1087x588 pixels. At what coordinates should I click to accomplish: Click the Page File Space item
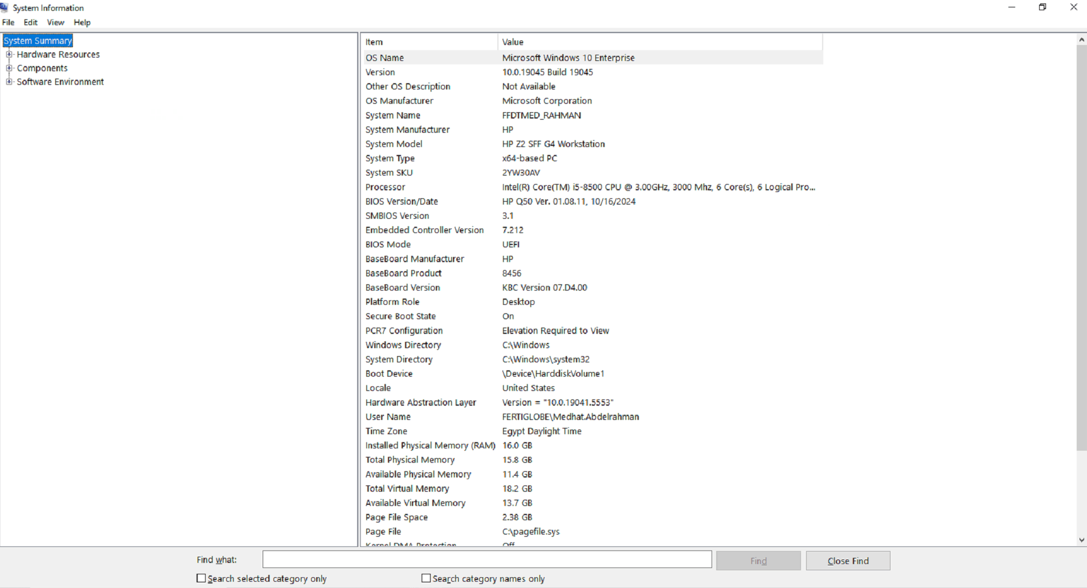pyautogui.click(x=397, y=517)
